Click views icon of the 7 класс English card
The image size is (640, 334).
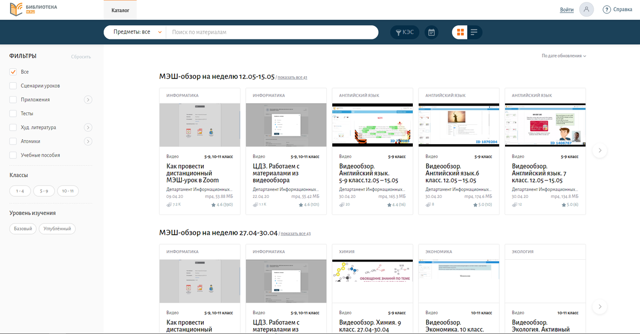[x=515, y=204]
